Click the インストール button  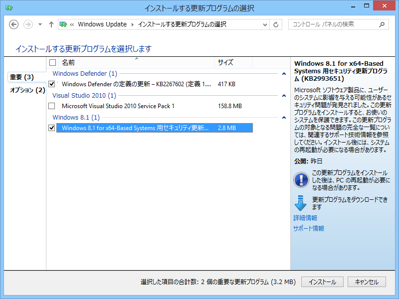click(322, 282)
